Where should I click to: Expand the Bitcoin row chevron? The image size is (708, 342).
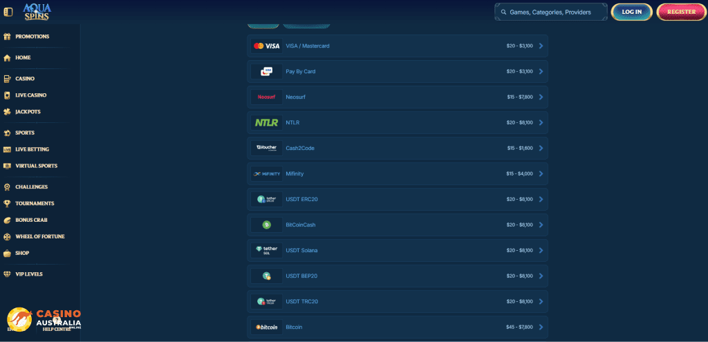(541, 327)
